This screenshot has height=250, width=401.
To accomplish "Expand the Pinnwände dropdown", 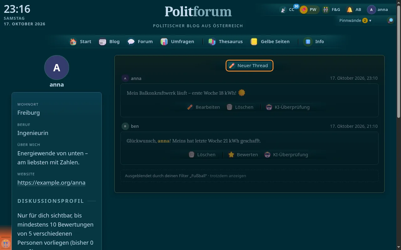I will coord(355,21).
